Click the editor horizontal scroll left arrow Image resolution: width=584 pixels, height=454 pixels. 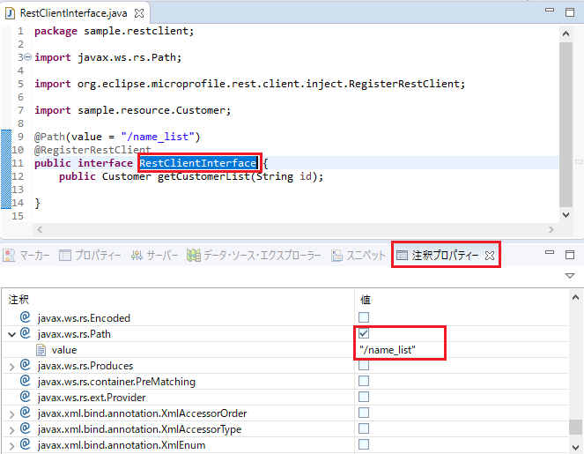pos(40,229)
